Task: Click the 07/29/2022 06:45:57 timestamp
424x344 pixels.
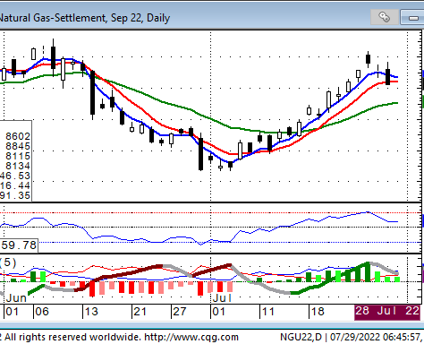Action: tap(377, 338)
